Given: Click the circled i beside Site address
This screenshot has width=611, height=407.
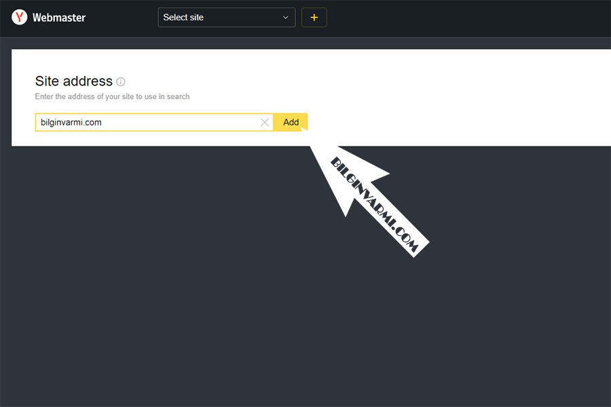Looking at the screenshot, I should tap(121, 81).
